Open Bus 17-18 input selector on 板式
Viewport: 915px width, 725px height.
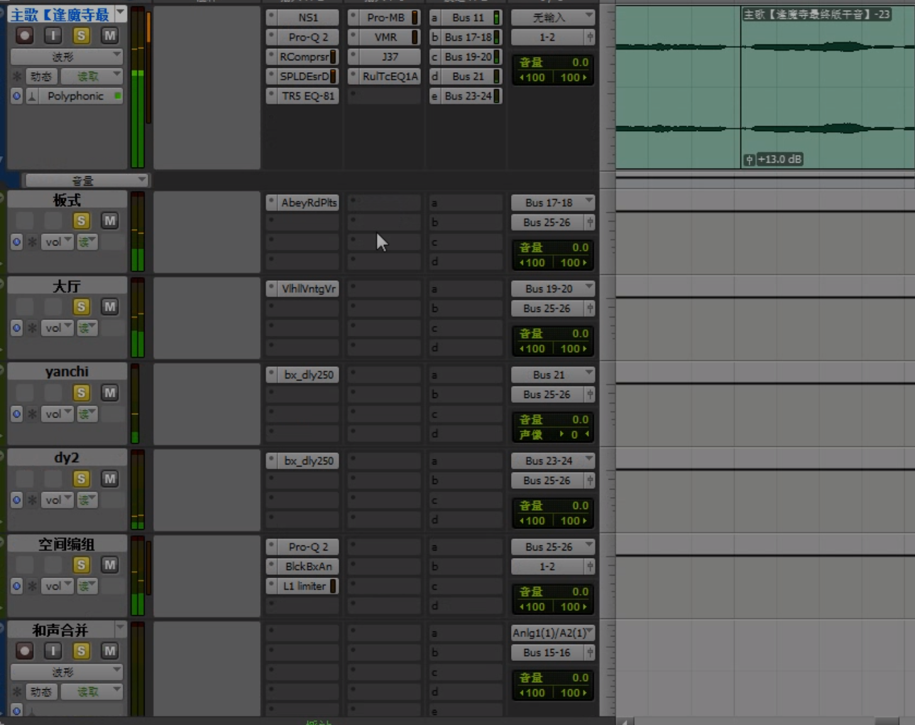click(552, 203)
